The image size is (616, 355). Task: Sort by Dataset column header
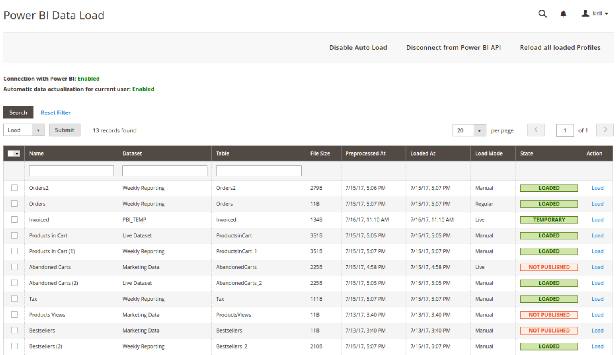point(132,153)
